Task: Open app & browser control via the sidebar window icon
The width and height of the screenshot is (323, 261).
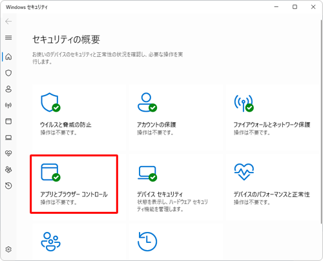Action: pos(8,121)
